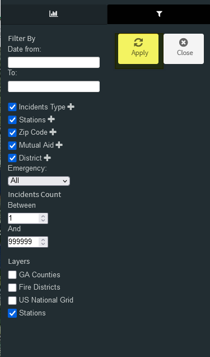Open the bar chart statistics tab
210x357 pixels.
(54, 14)
